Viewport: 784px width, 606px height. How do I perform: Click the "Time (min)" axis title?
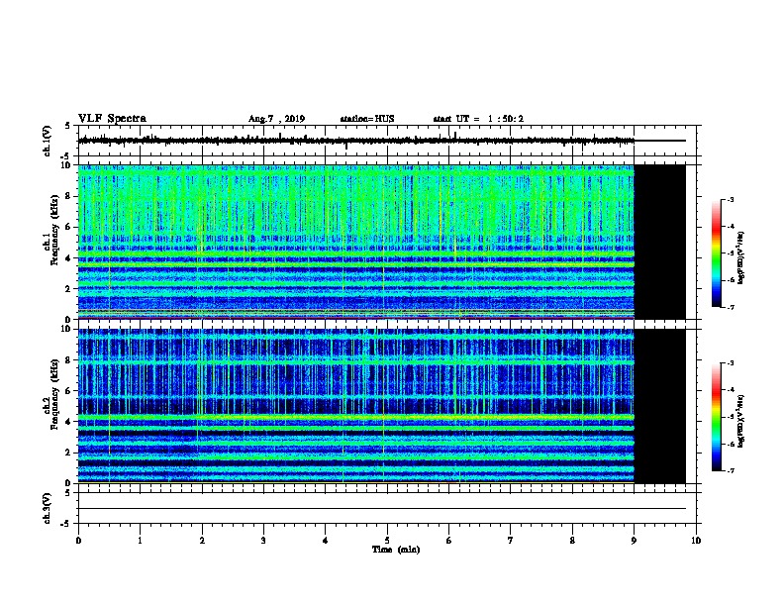click(396, 550)
